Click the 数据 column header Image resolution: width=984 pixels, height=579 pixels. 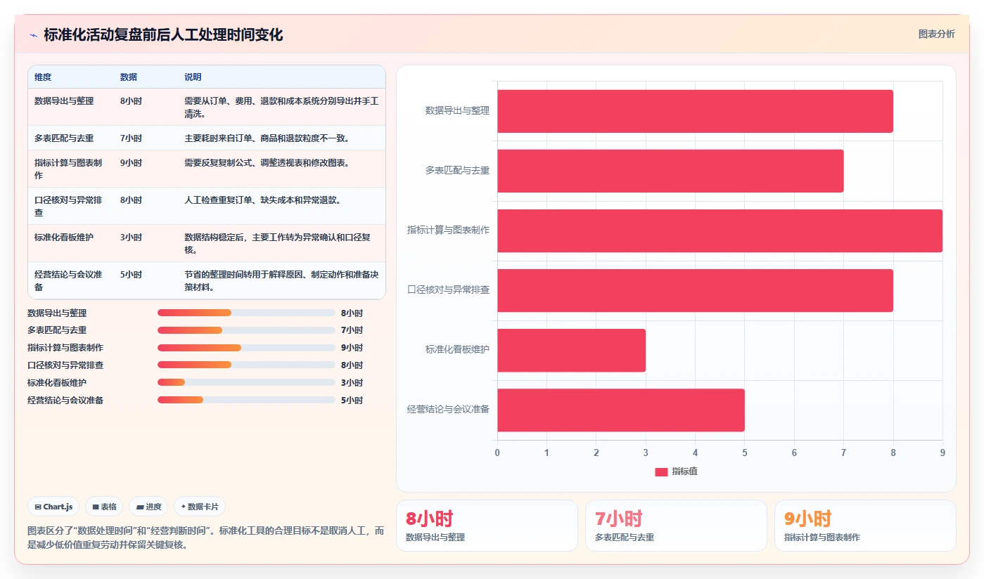tap(129, 77)
